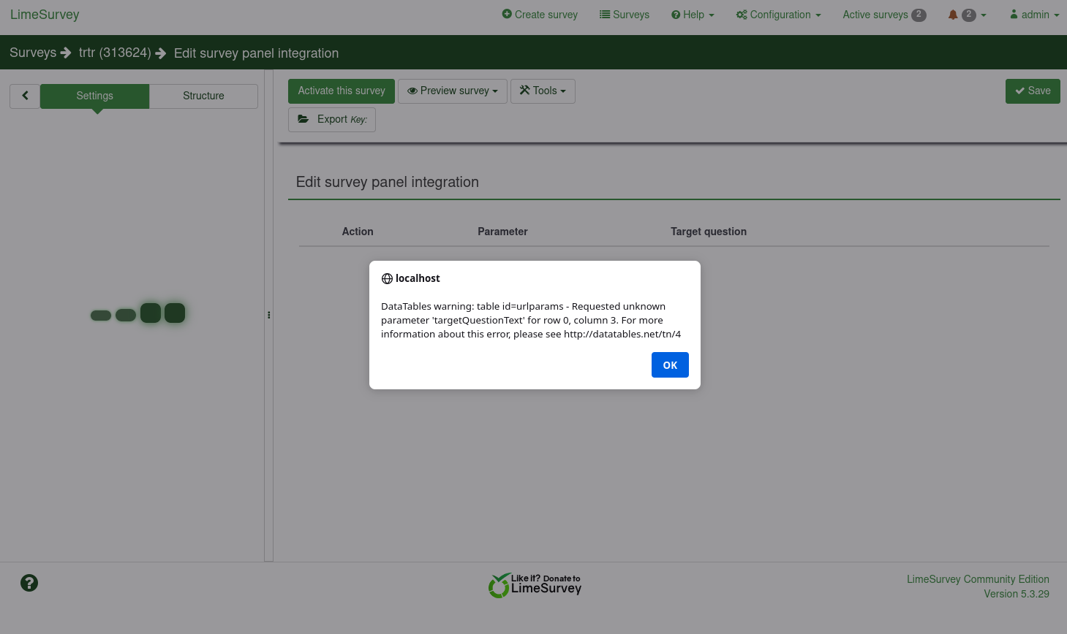Collapse the sidebar with the back chevron
The height and width of the screenshot is (634, 1067).
[25, 96]
